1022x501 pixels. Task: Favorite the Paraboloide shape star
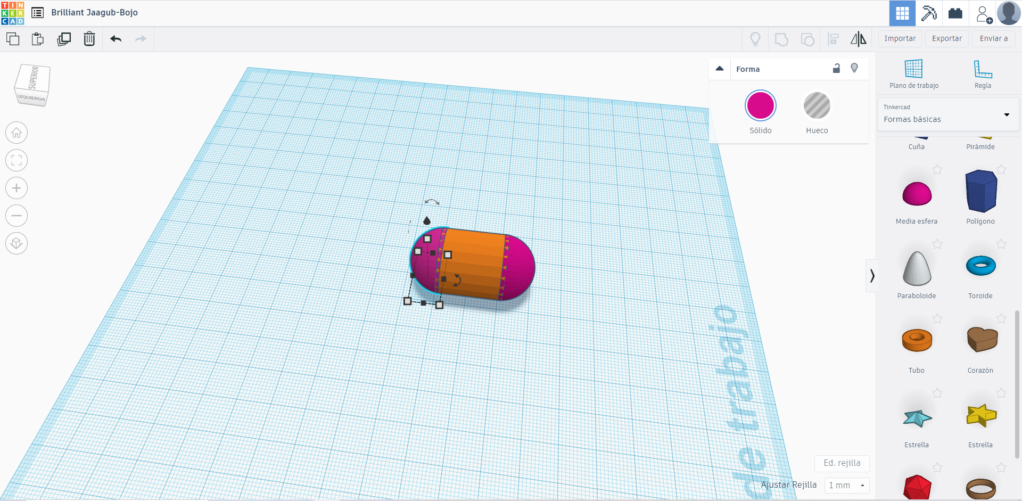tap(937, 244)
